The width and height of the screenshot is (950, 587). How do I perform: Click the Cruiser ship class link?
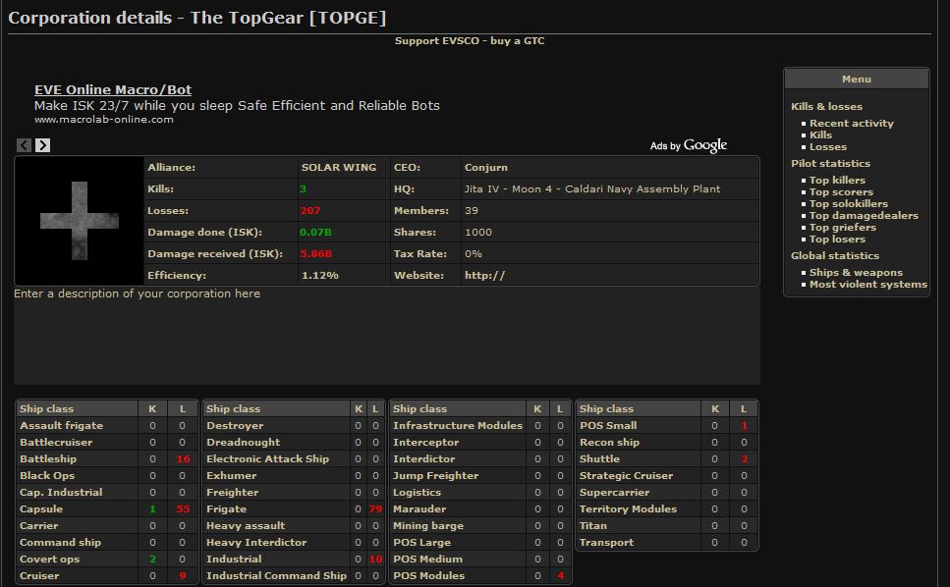pyautogui.click(x=38, y=575)
